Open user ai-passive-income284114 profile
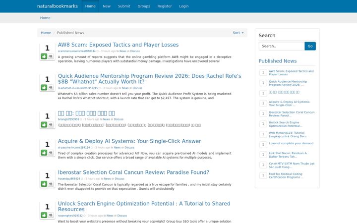 click(x=74, y=148)
